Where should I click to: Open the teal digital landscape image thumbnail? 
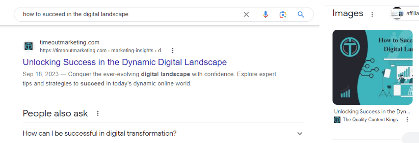pos(372,67)
